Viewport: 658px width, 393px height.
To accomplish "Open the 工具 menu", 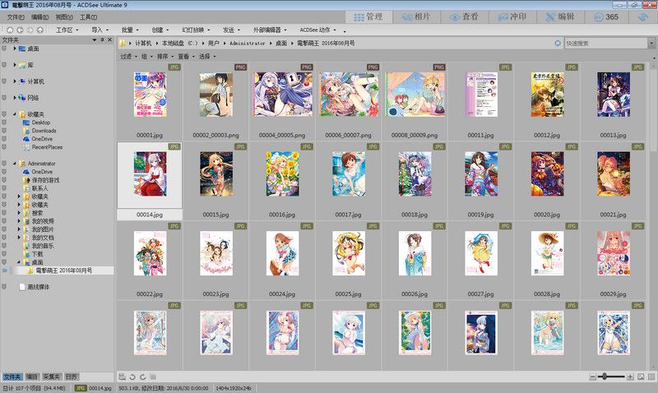I will pos(88,17).
